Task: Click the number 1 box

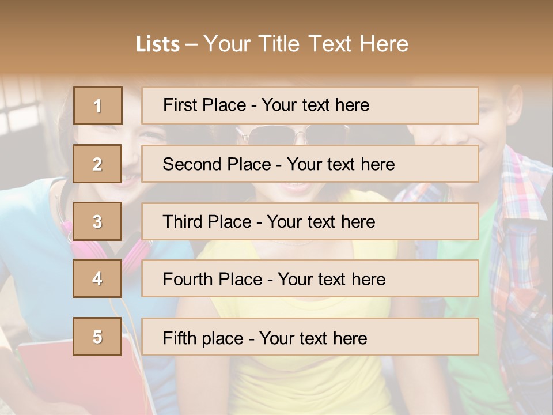Action: coord(97,105)
